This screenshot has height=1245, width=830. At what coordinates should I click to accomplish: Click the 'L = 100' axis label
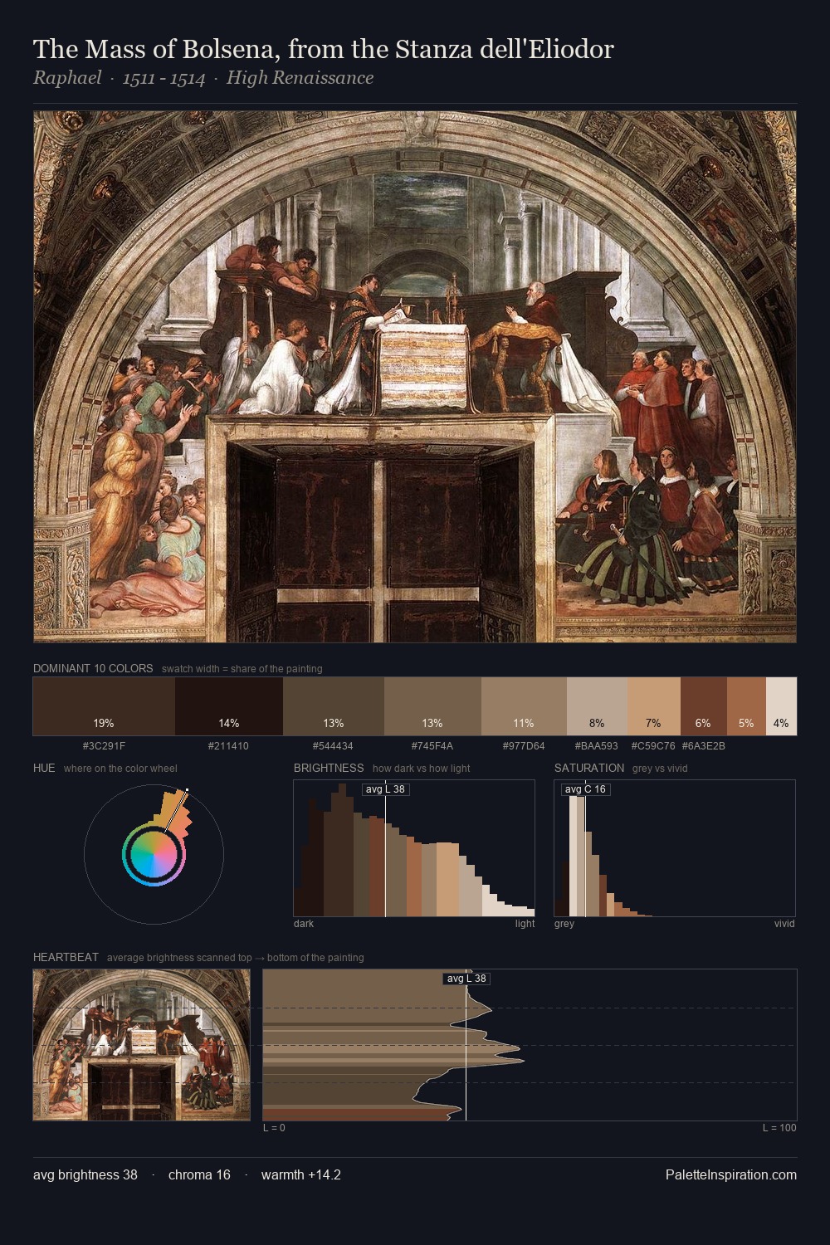coord(779,1128)
